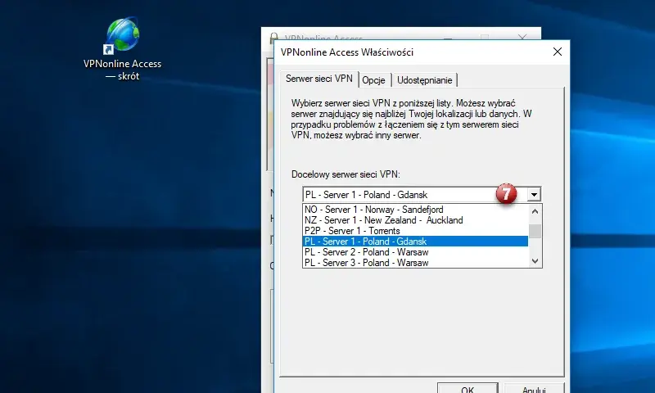The height and width of the screenshot is (393, 655).
Task: Select NO - Server 1 - Norway - Sandefjord
Action: coord(415,210)
